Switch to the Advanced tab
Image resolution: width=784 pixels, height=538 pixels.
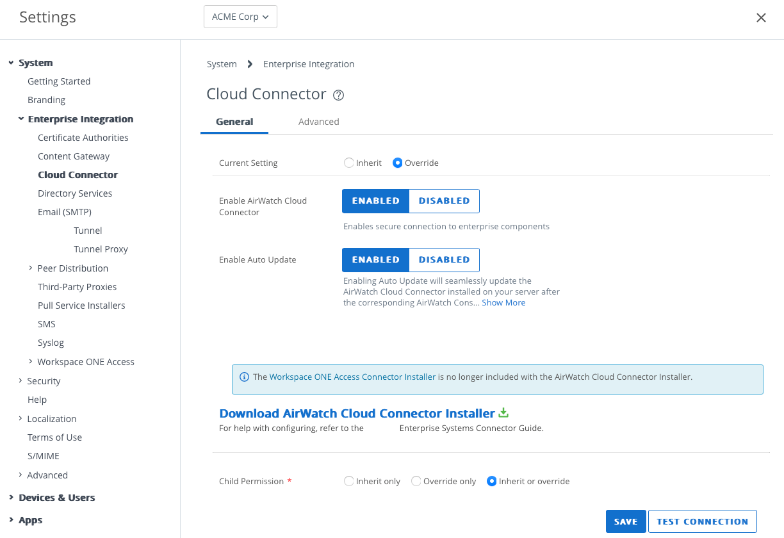tap(318, 122)
